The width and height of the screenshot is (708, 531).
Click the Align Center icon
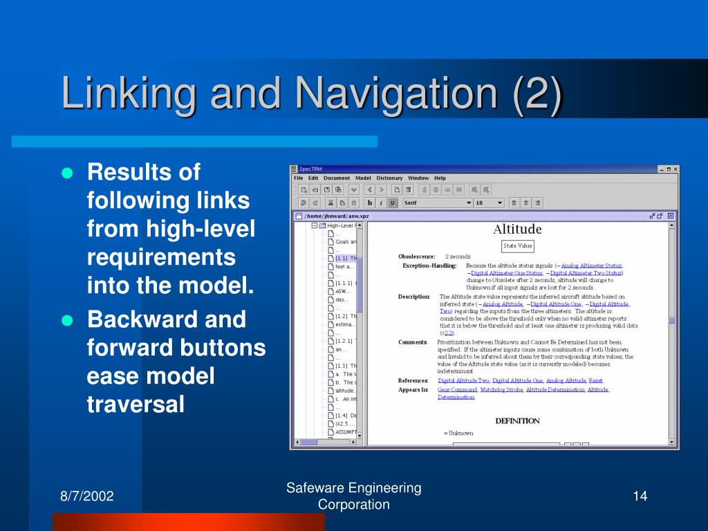click(526, 203)
